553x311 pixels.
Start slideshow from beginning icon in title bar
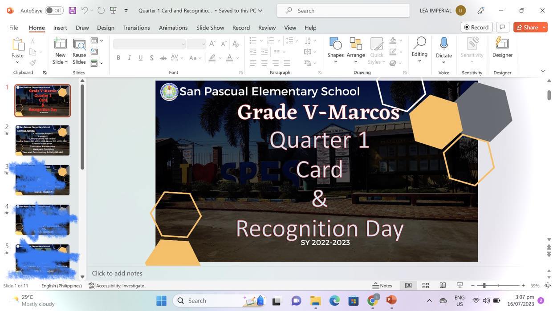click(113, 10)
